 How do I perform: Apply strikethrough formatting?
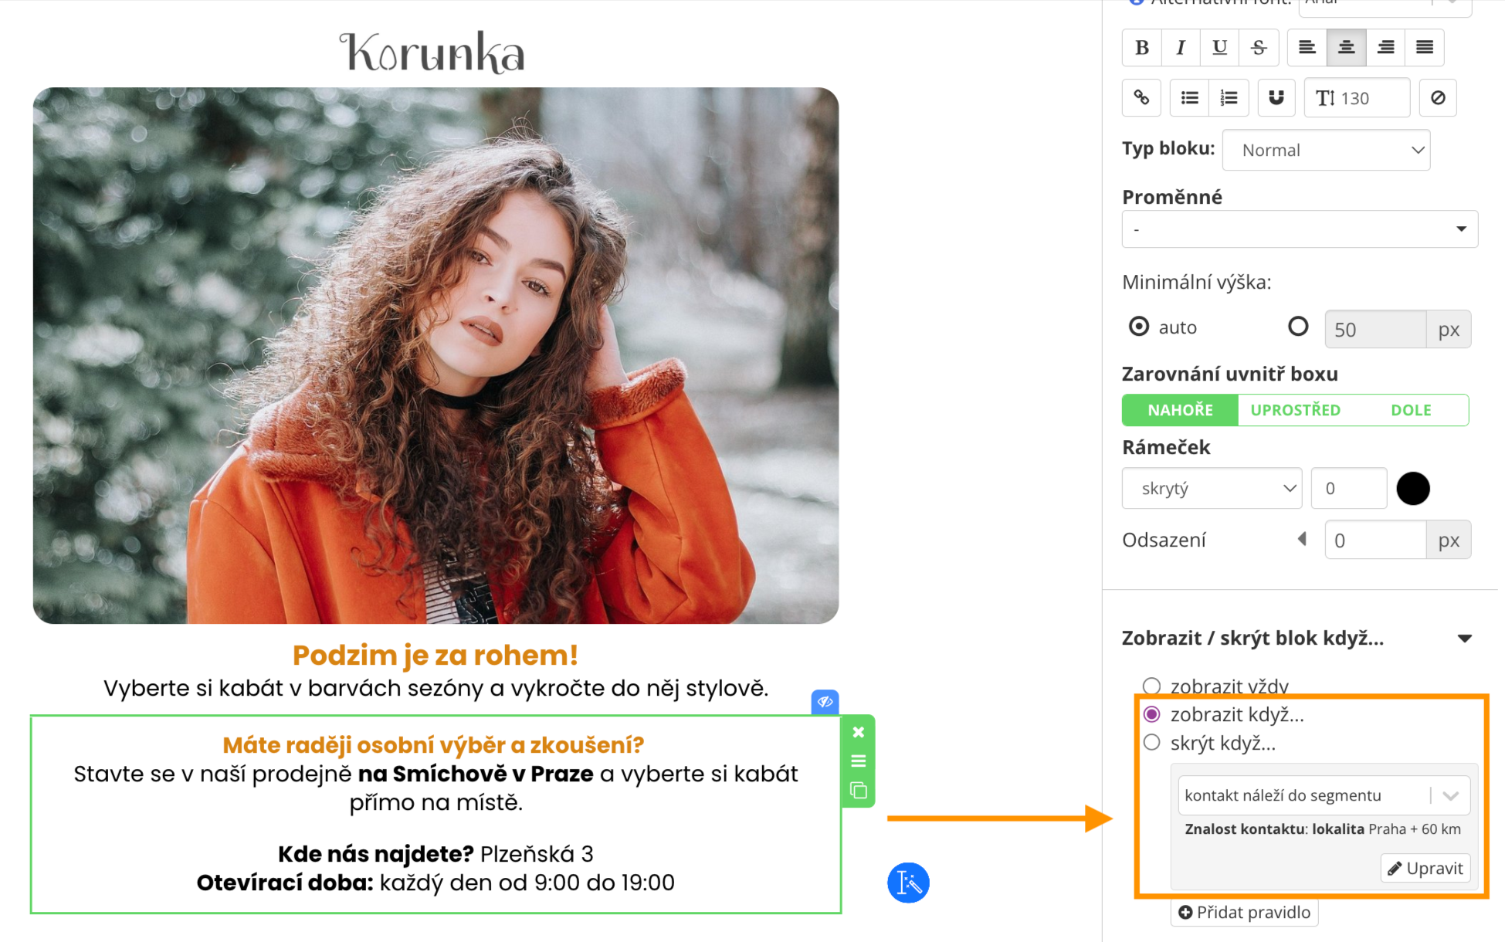tap(1259, 48)
